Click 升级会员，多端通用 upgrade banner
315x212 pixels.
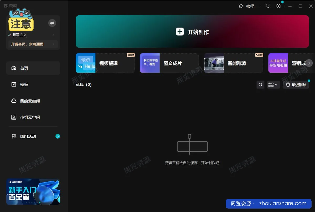click(x=33, y=44)
